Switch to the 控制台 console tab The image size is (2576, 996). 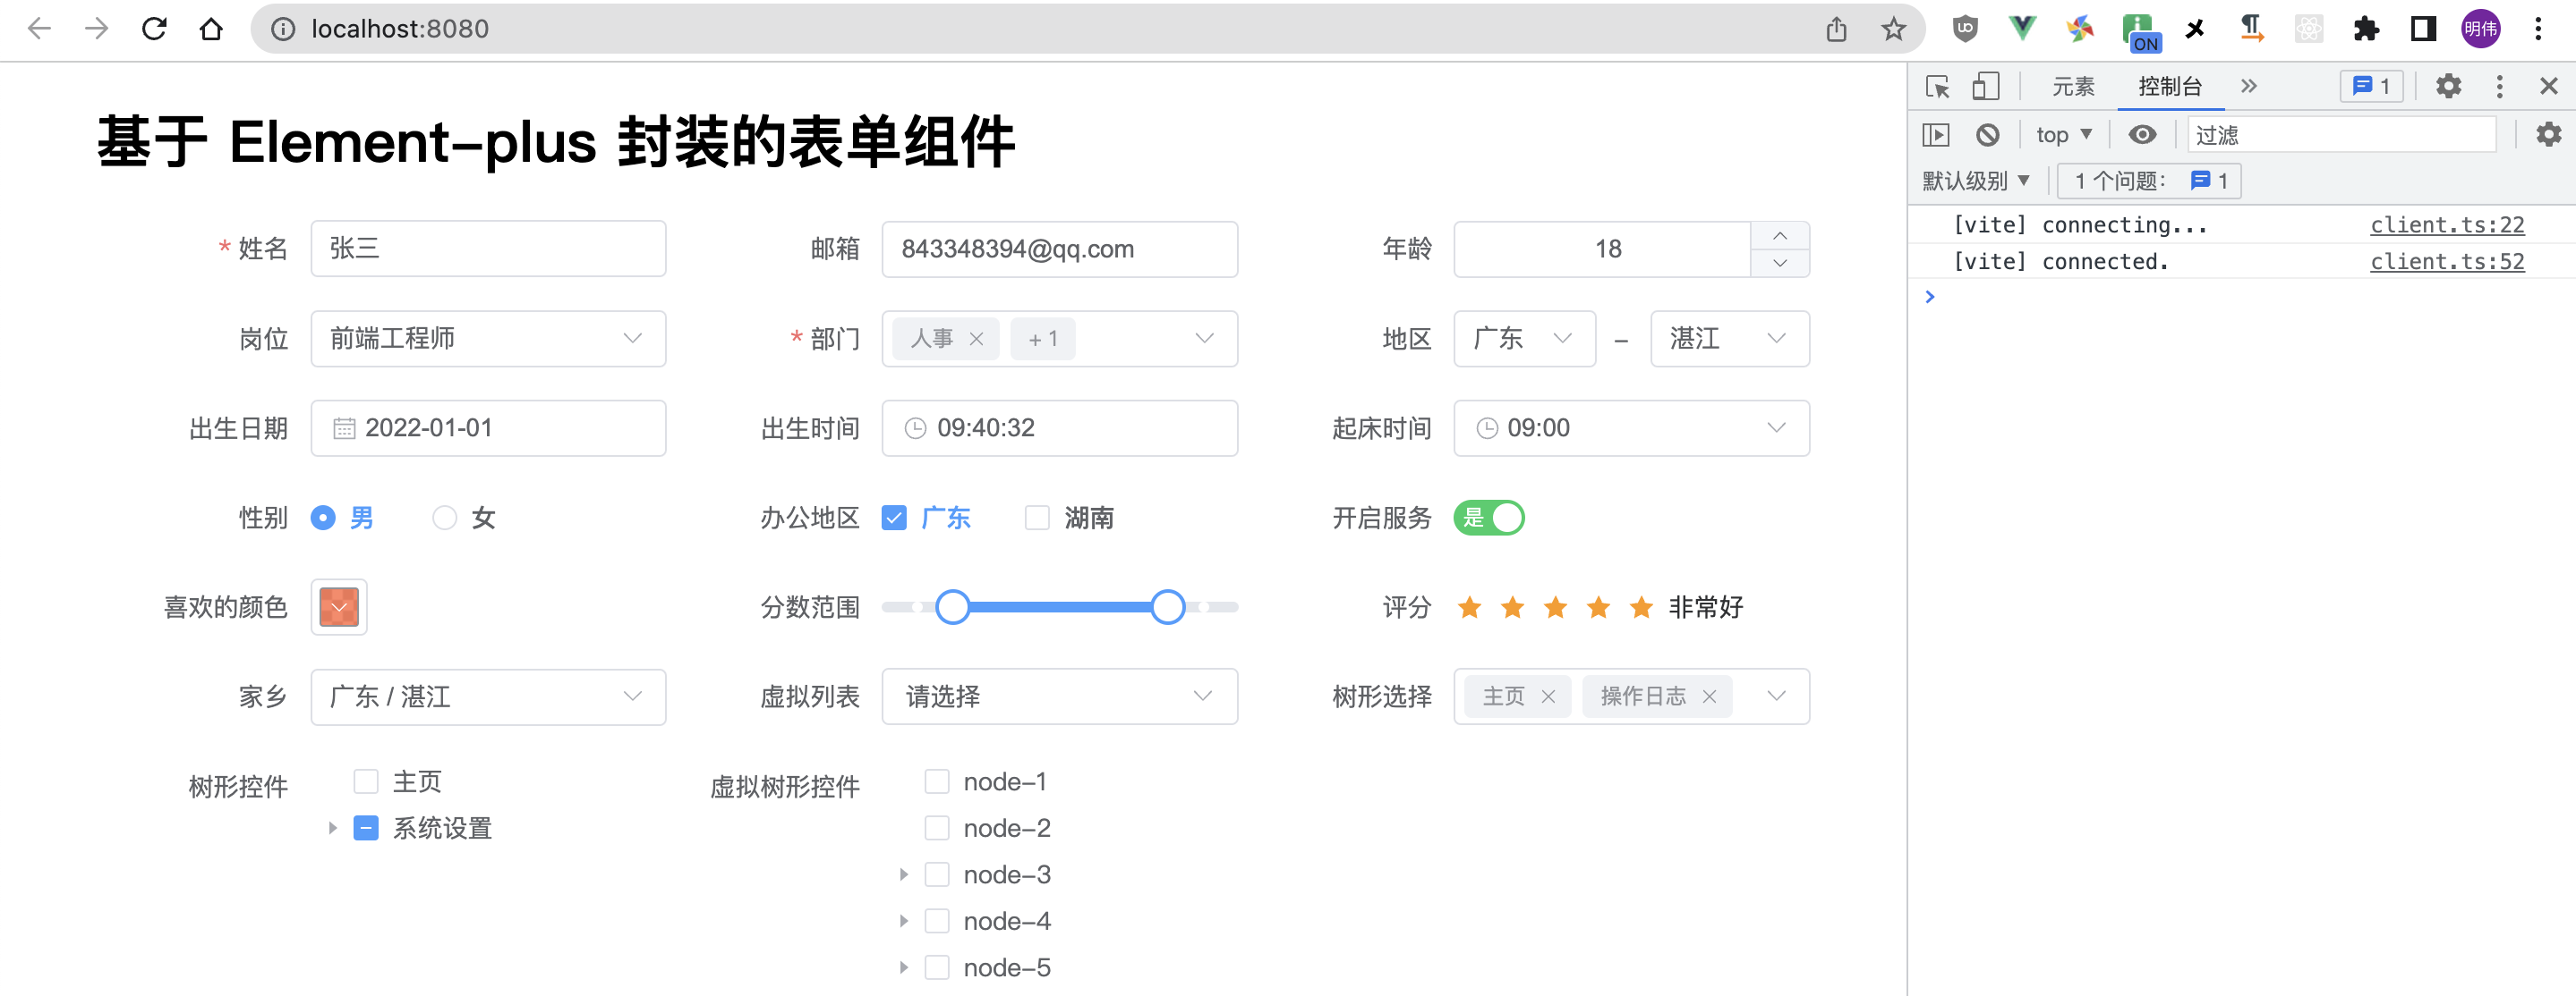click(x=2169, y=86)
